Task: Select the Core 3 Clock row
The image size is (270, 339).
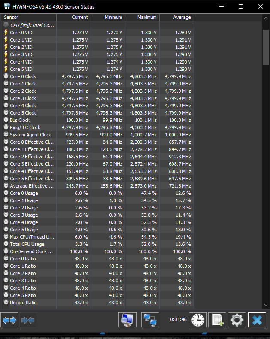Action: [97, 98]
